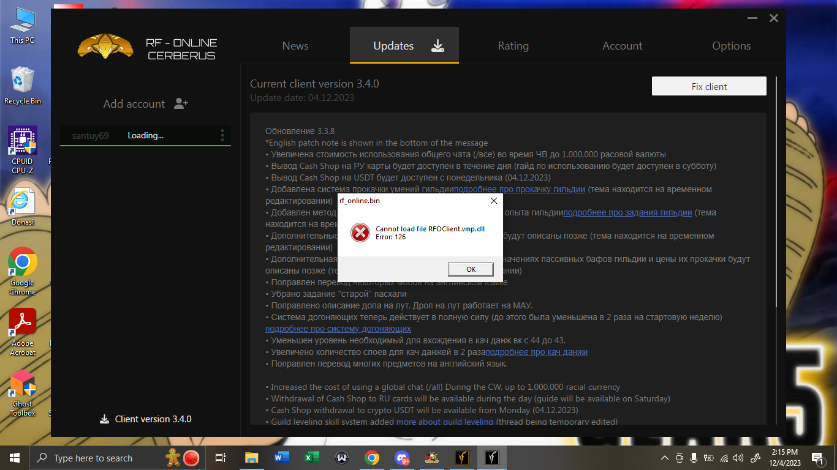
Task: Open the three-dot menu for santuy69
Action: click(222, 135)
